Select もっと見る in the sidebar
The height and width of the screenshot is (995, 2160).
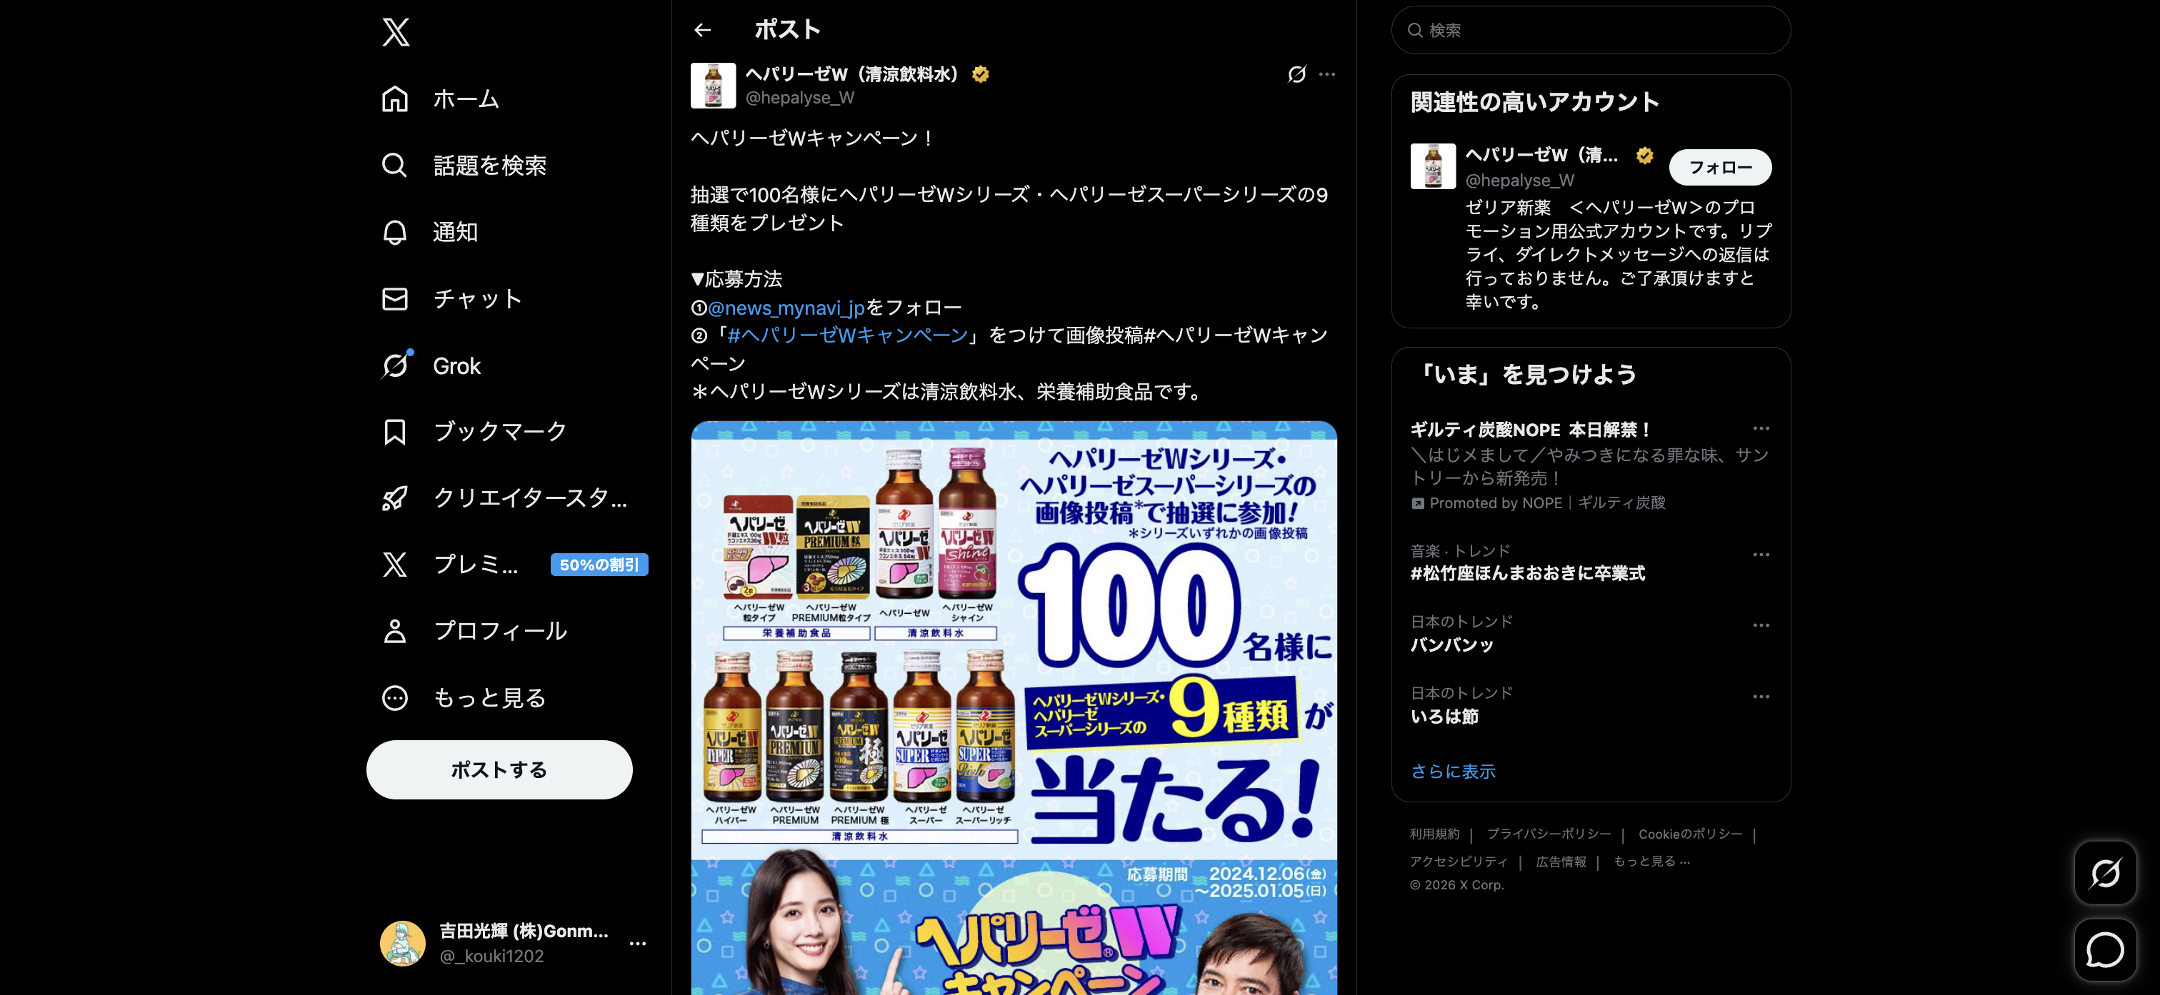tap(395, 697)
